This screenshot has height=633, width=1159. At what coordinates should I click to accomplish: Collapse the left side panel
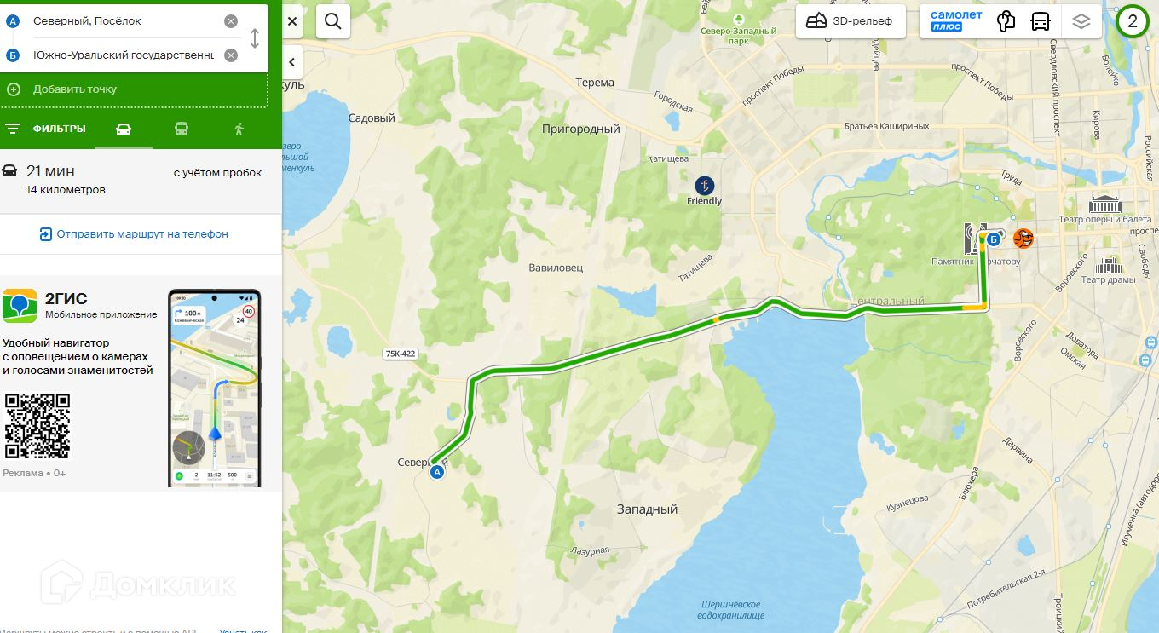292,62
